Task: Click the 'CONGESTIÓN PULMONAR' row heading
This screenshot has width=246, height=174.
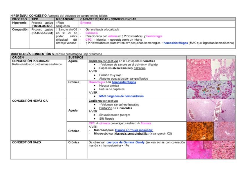Action: (30, 61)
